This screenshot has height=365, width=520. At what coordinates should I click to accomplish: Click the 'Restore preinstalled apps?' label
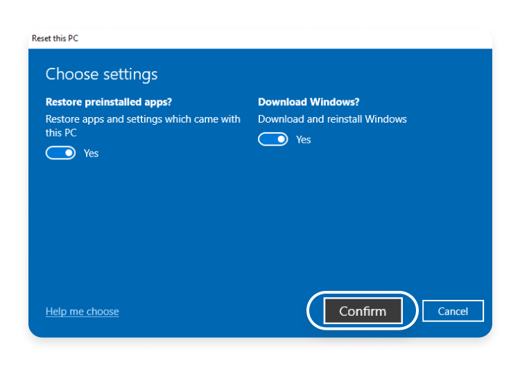pyautogui.click(x=109, y=102)
